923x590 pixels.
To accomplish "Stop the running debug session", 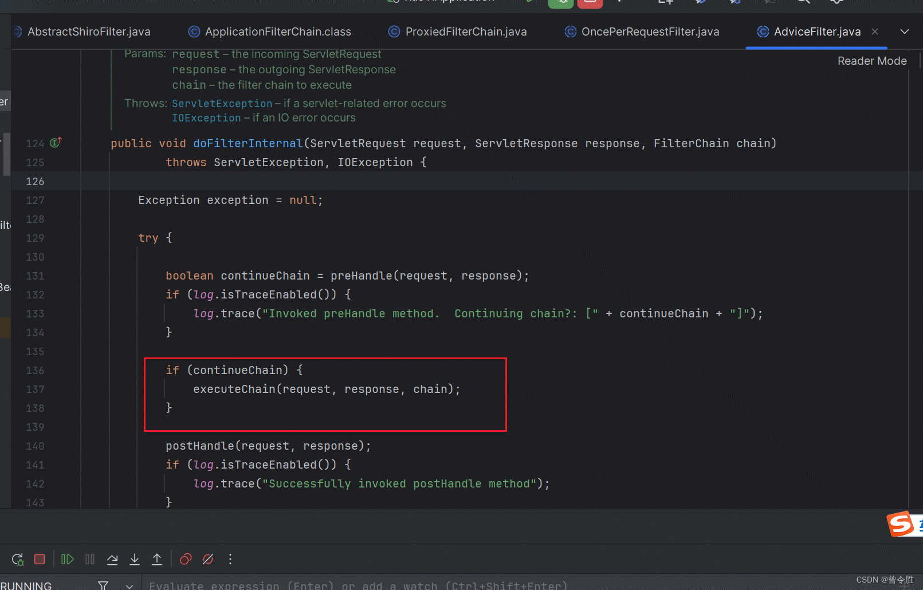I will (40, 559).
